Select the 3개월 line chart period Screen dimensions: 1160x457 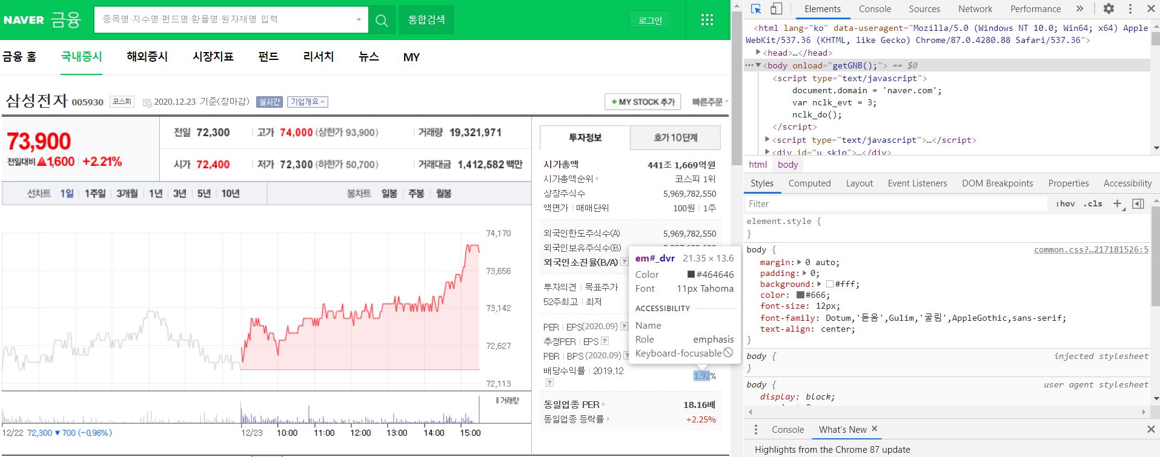(x=127, y=194)
